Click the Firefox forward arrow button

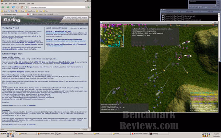pyautogui.click(x=8, y=7)
